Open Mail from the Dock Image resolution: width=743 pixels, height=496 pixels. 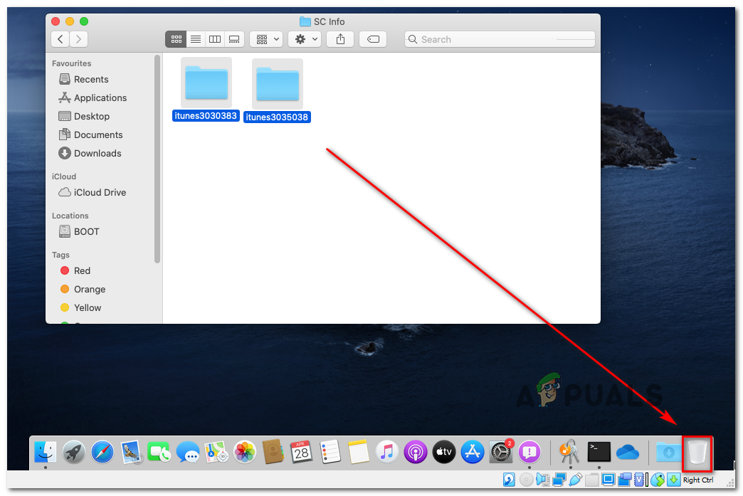pos(131,452)
